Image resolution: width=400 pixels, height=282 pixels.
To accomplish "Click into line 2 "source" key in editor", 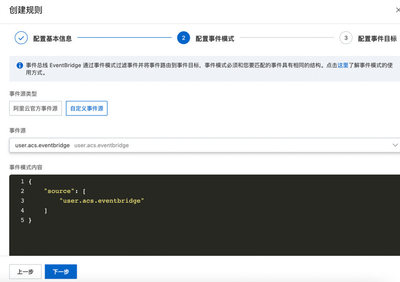I will tap(59, 191).
